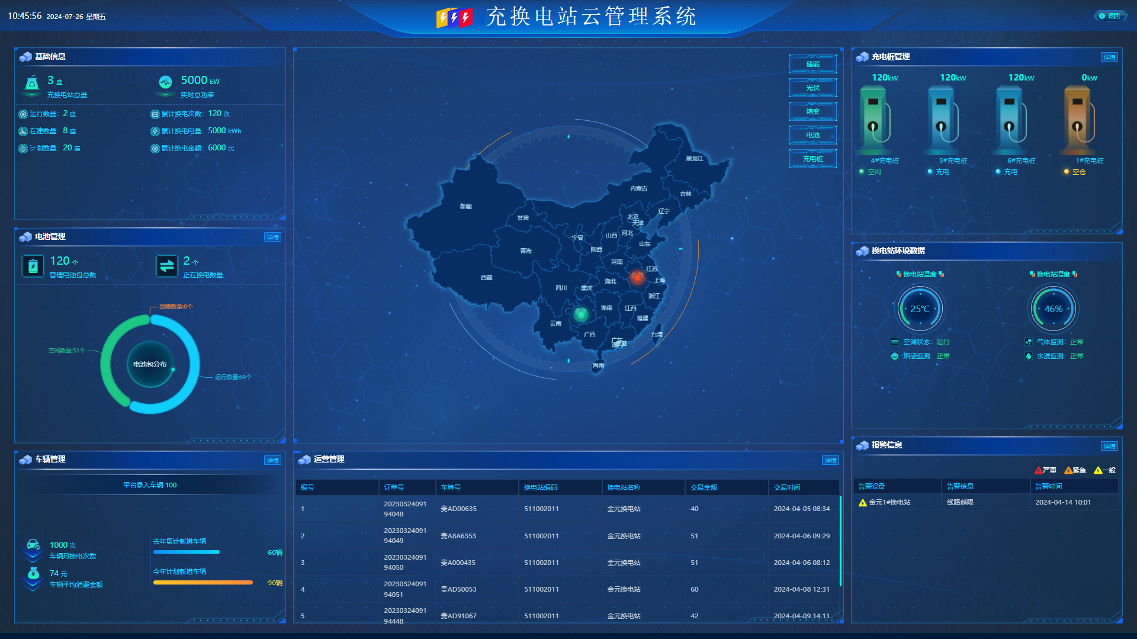Switch map to 储能 layer
The image size is (1137, 639).
812,64
